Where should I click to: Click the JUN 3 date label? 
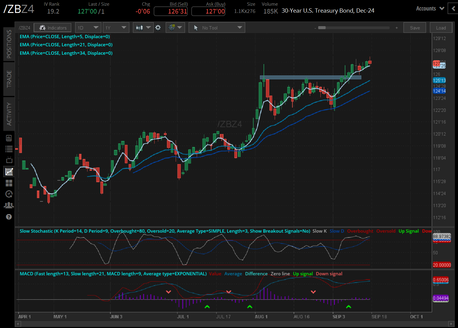pos(116,317)
